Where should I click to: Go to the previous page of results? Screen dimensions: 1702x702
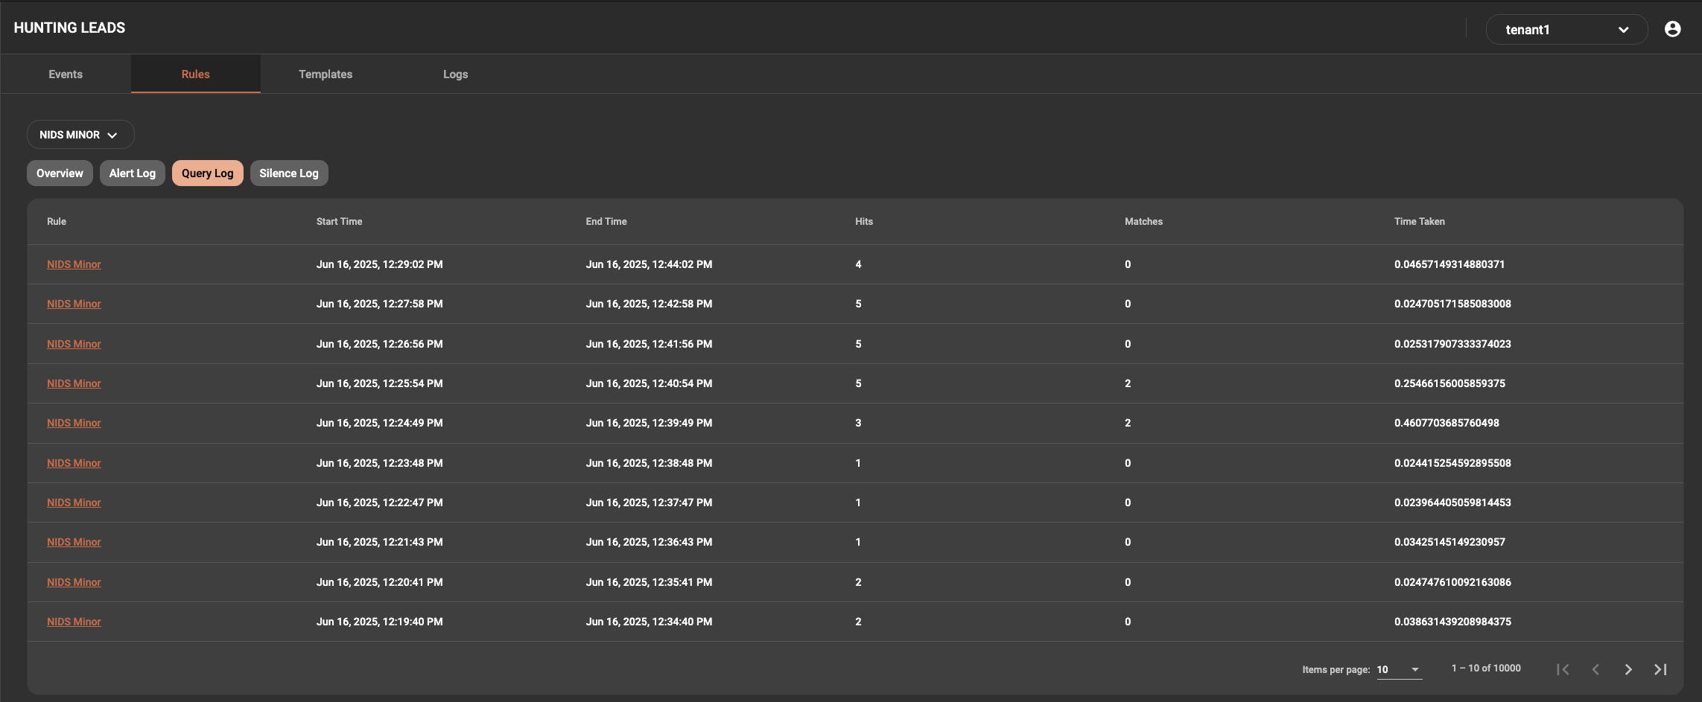[x=1595, y=669]
